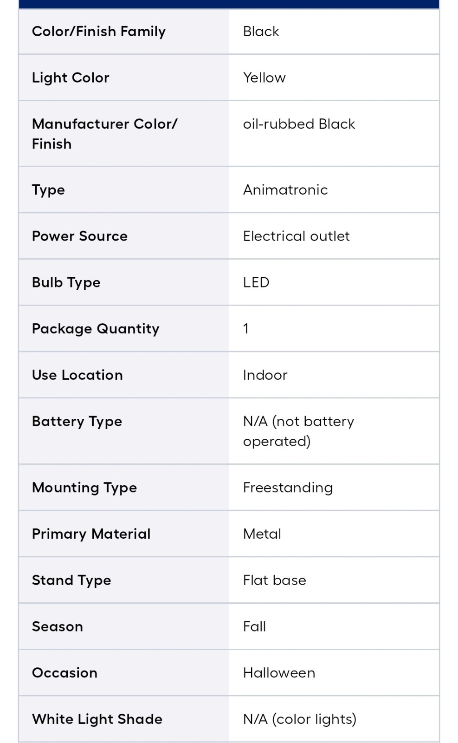Click the Bulb Type label
458x743 pixels.
point(66,282)
